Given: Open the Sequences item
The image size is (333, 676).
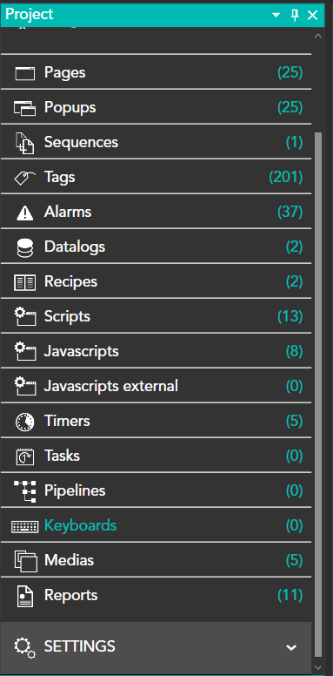Looking at the screenshot, I should coord(156,142).
